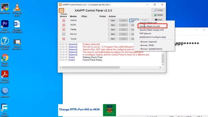The width and height of the screenshot is (208, 117).
Task: Click the Module column header
Action: tap(73, 16)
